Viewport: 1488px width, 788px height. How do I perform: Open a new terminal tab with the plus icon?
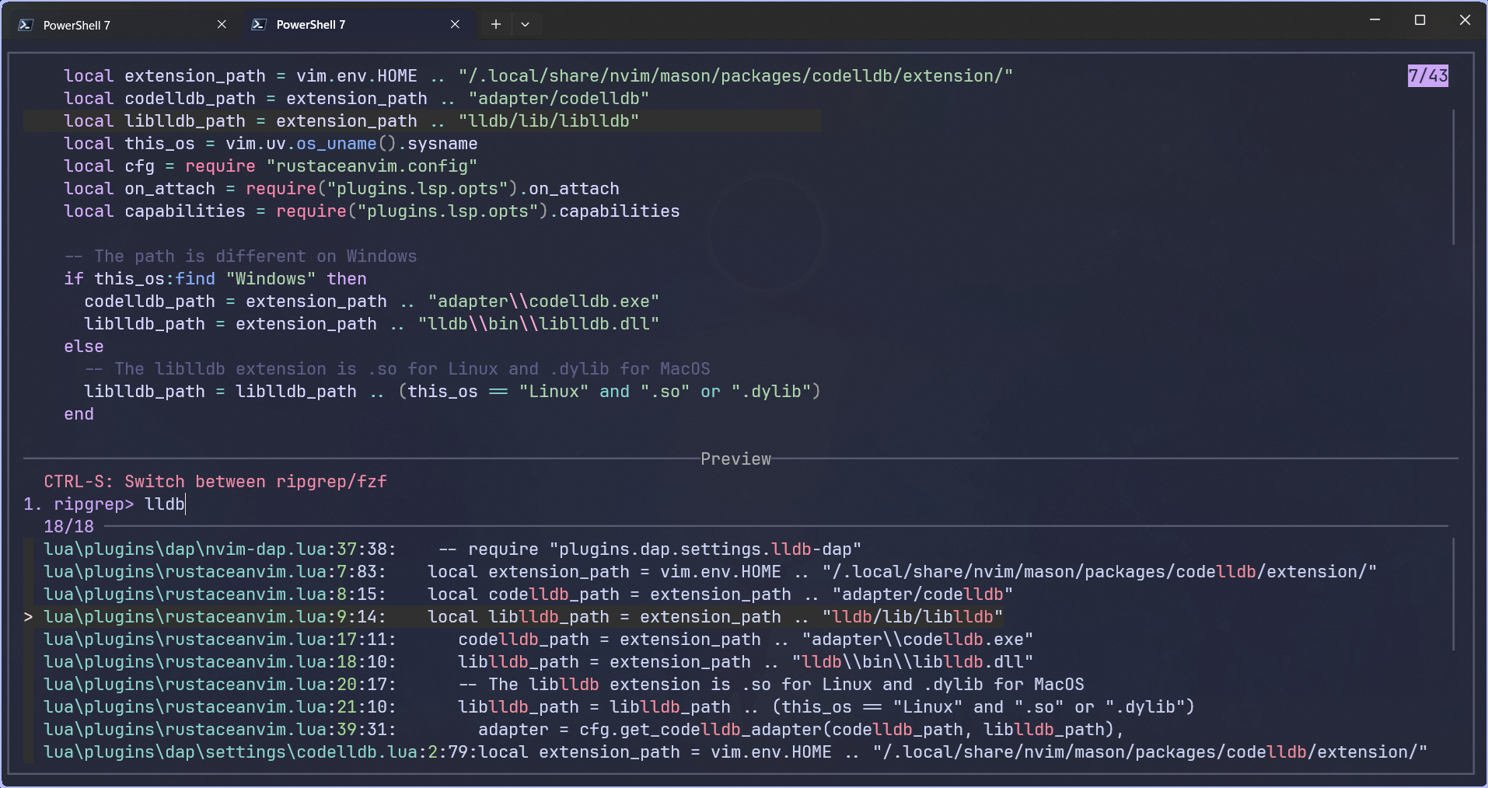pyautogui.click(x=495, y=24)
